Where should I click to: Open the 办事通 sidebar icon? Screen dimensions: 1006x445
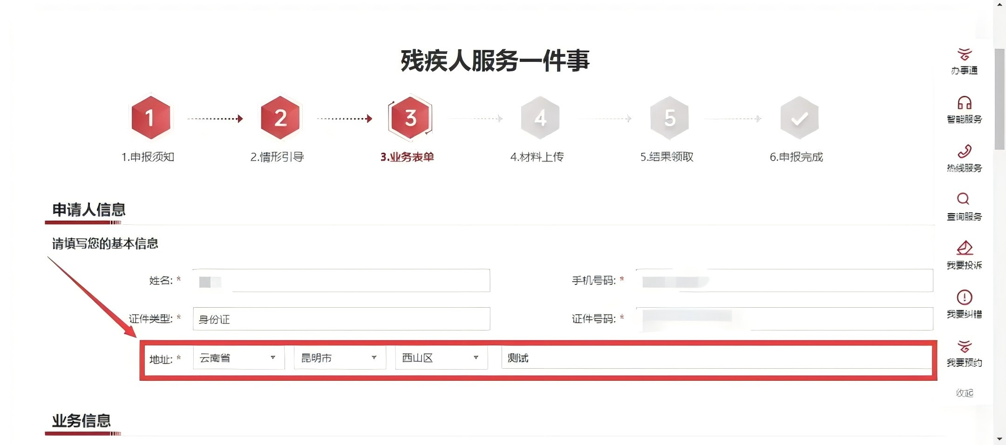click(x=964, y=54)
